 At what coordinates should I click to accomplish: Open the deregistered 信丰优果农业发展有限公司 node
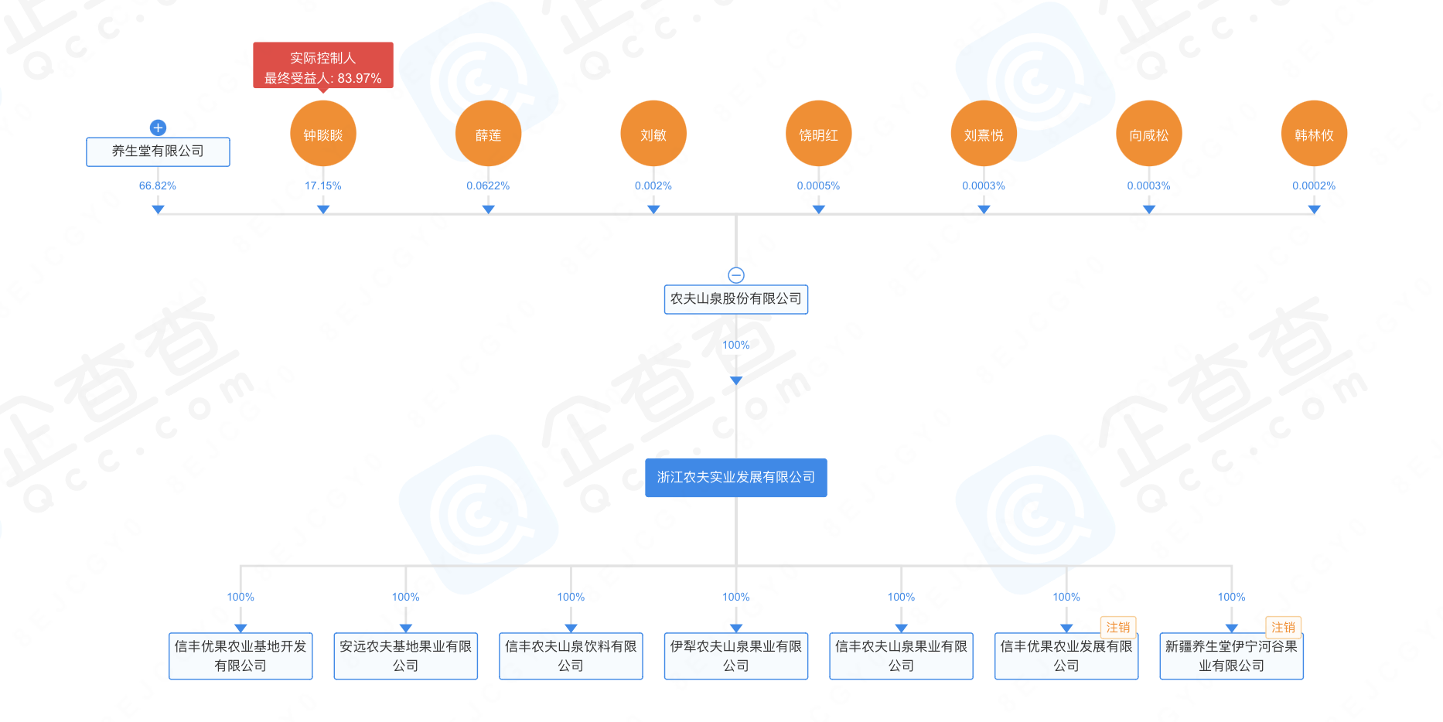point(1066,656)
